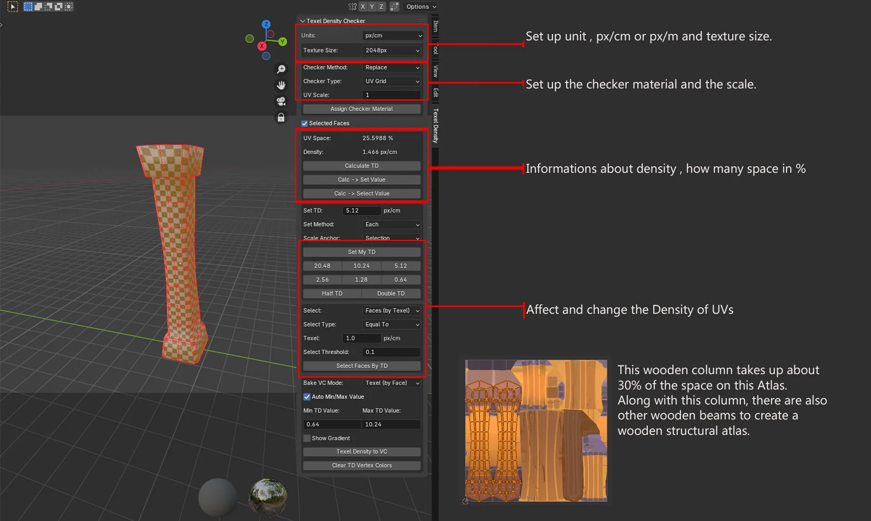The width and height of the screenshot is (871, 521).
Task: Set selection mode to subtract
Action: (x=48, y=6)
